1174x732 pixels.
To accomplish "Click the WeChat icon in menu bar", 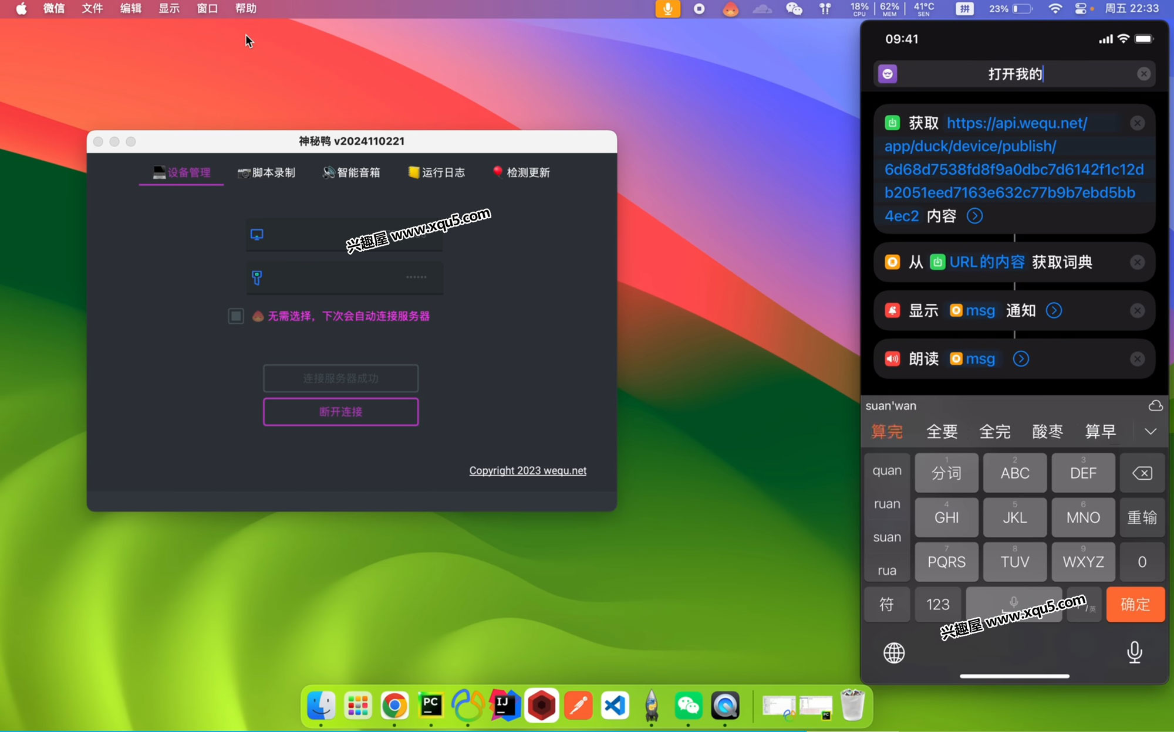I will pos(794,9).
